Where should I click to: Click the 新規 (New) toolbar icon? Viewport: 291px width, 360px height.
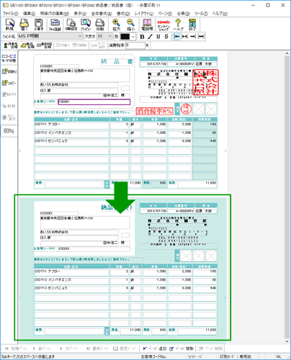coord(9,24)
